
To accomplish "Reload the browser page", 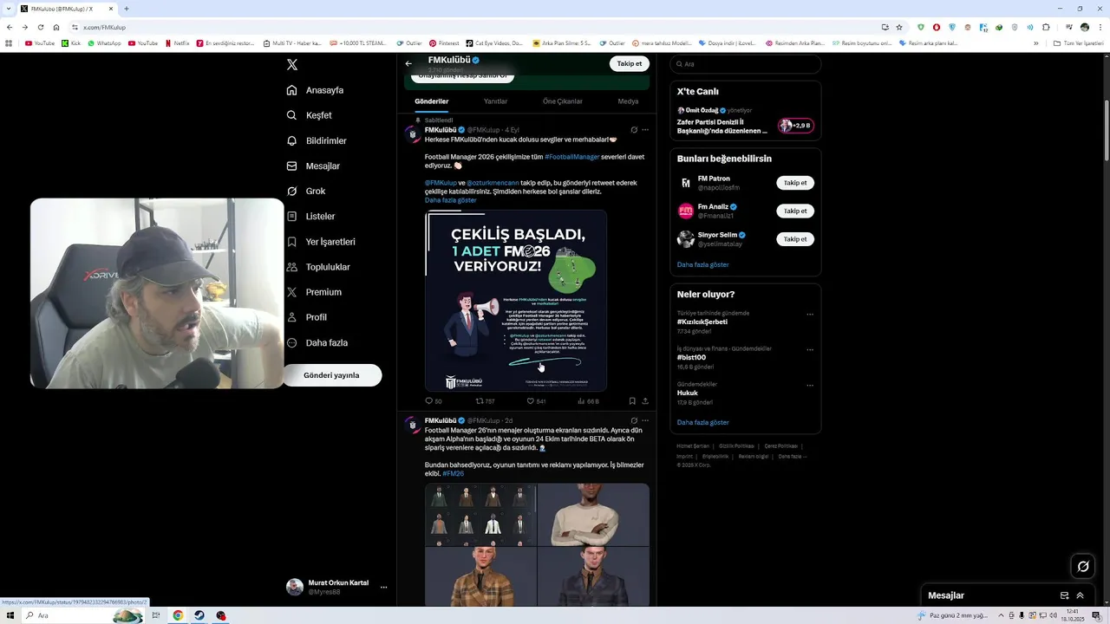I will [x=40, y=27].
